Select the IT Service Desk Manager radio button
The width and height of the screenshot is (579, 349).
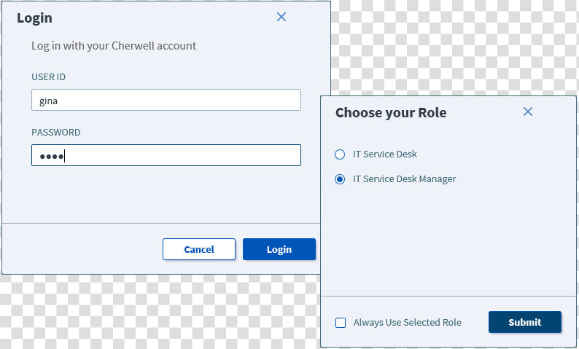tap(340, 179)
